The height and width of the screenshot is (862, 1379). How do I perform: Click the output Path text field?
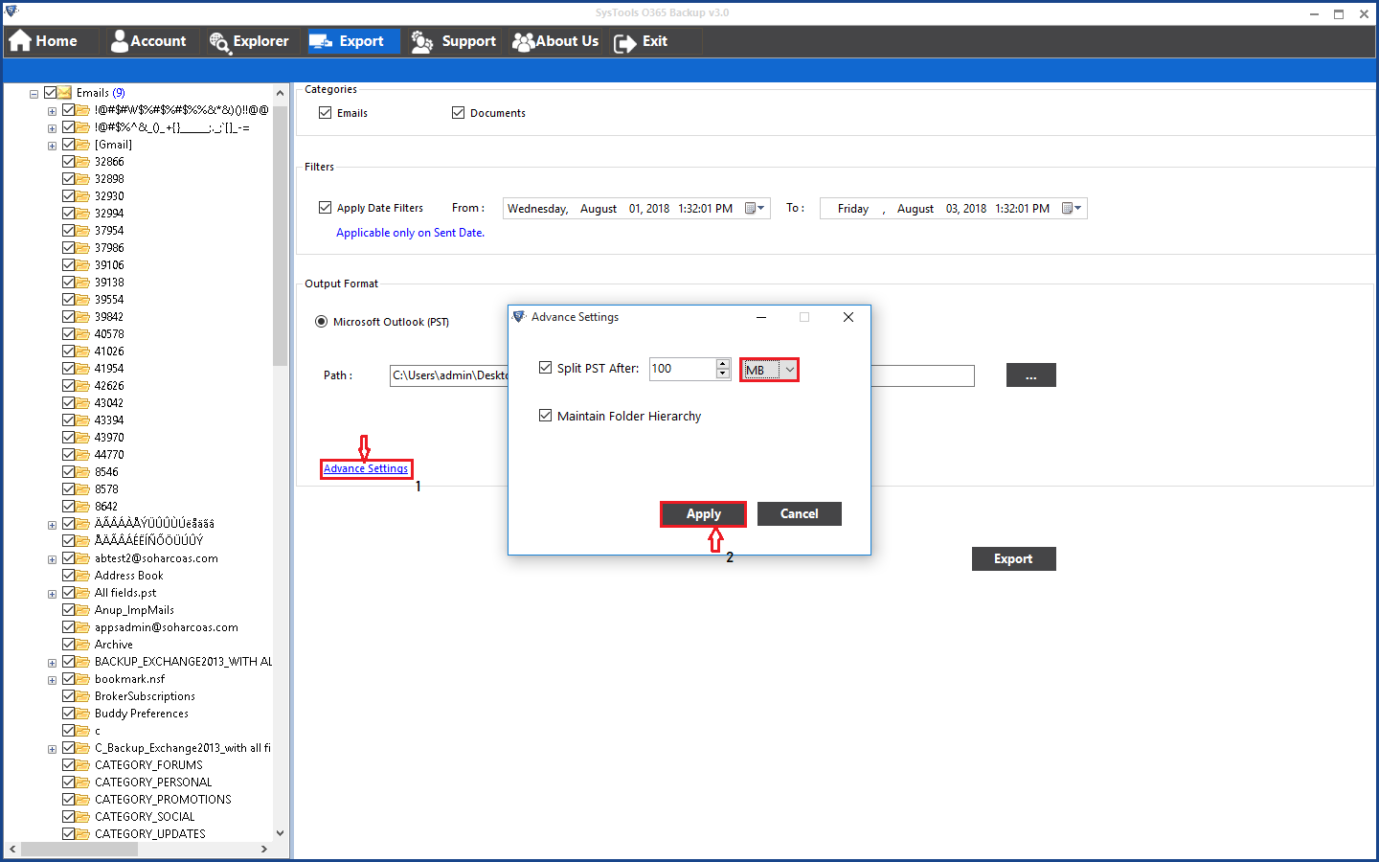[x=682, y=375]
